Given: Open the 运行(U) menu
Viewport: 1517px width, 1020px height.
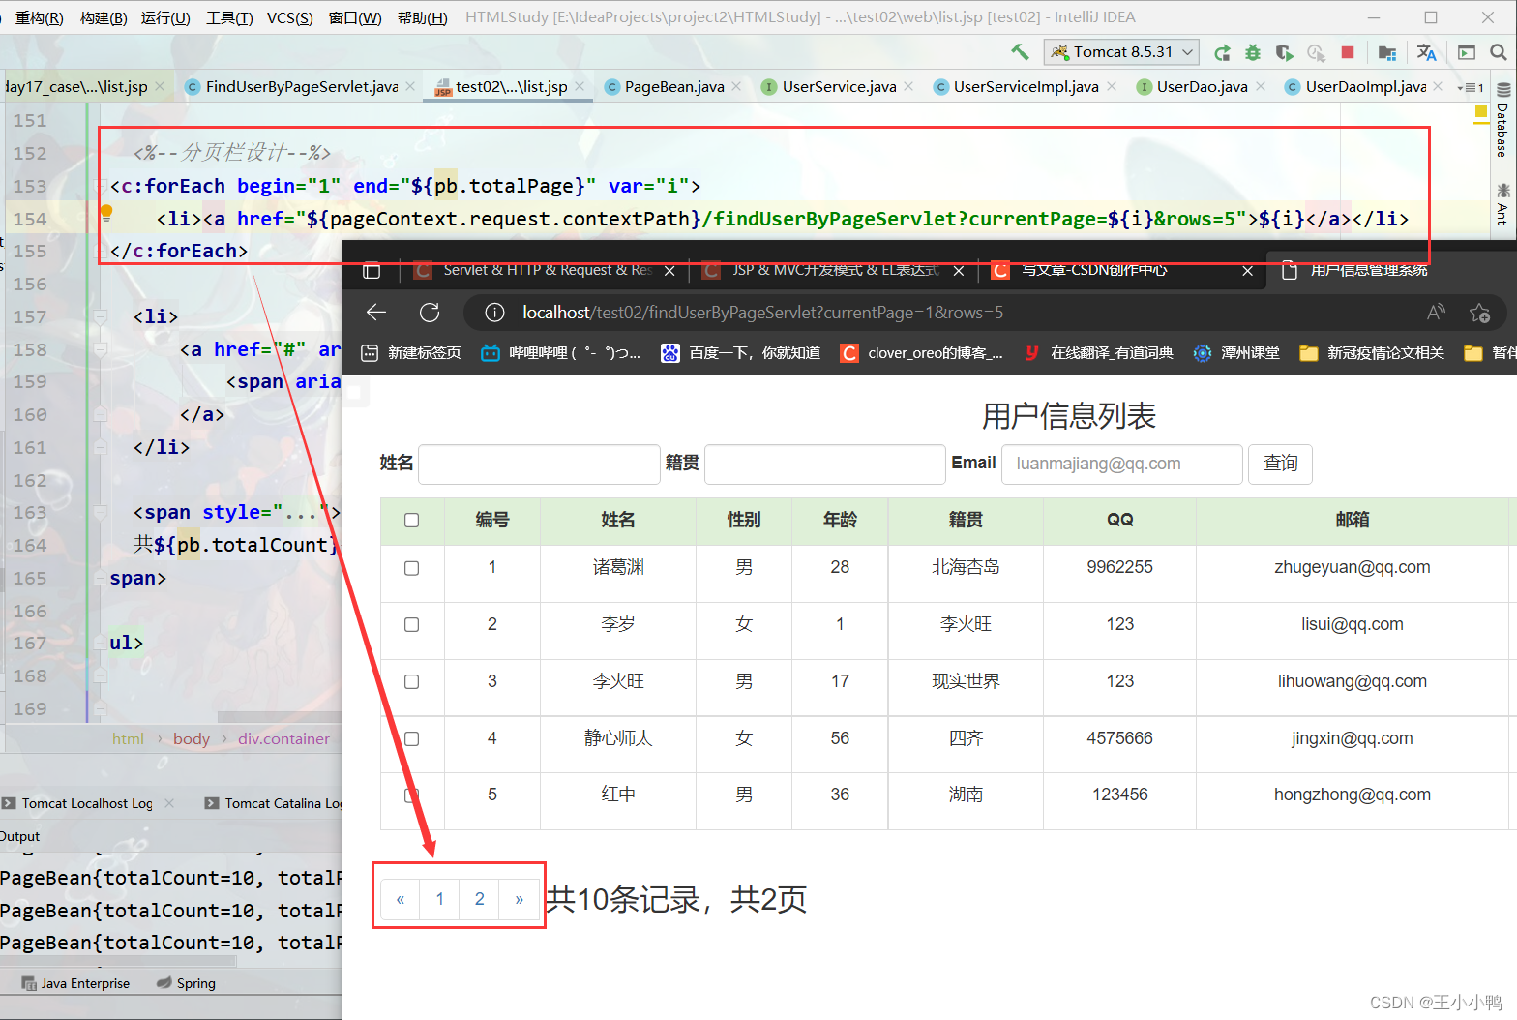Looking at the screenshot, I should [165, 17].
